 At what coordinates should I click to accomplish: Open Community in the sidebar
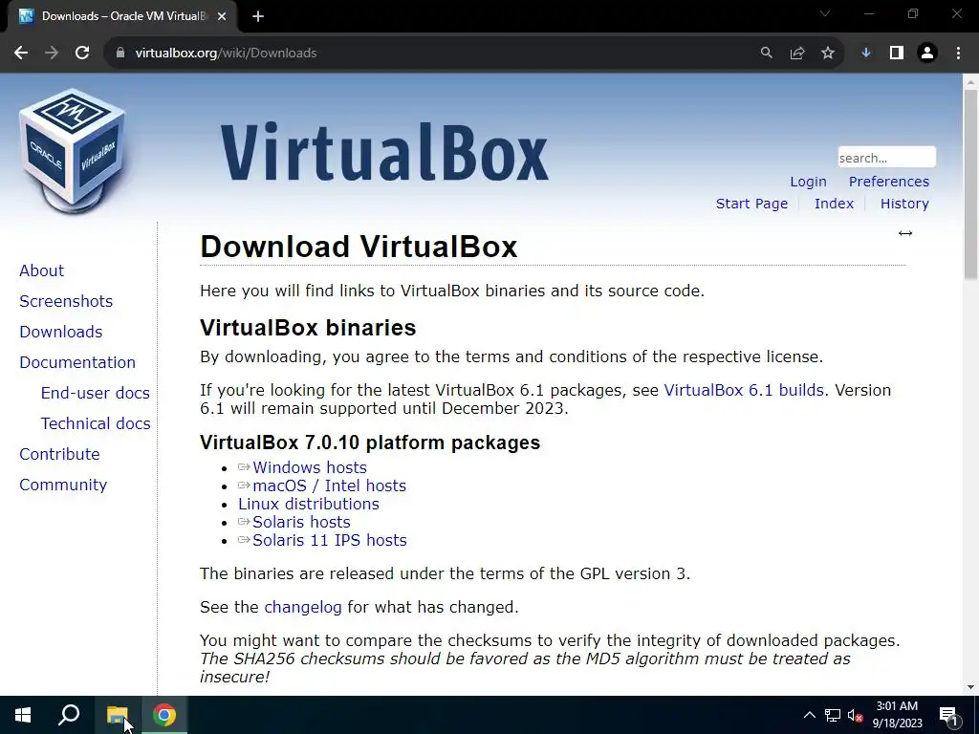click(63, 485)
